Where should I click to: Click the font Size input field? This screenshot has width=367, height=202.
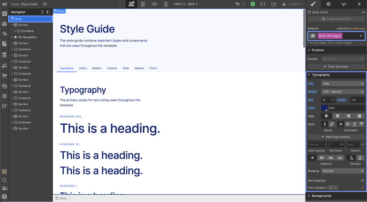[x=326, y=100]
